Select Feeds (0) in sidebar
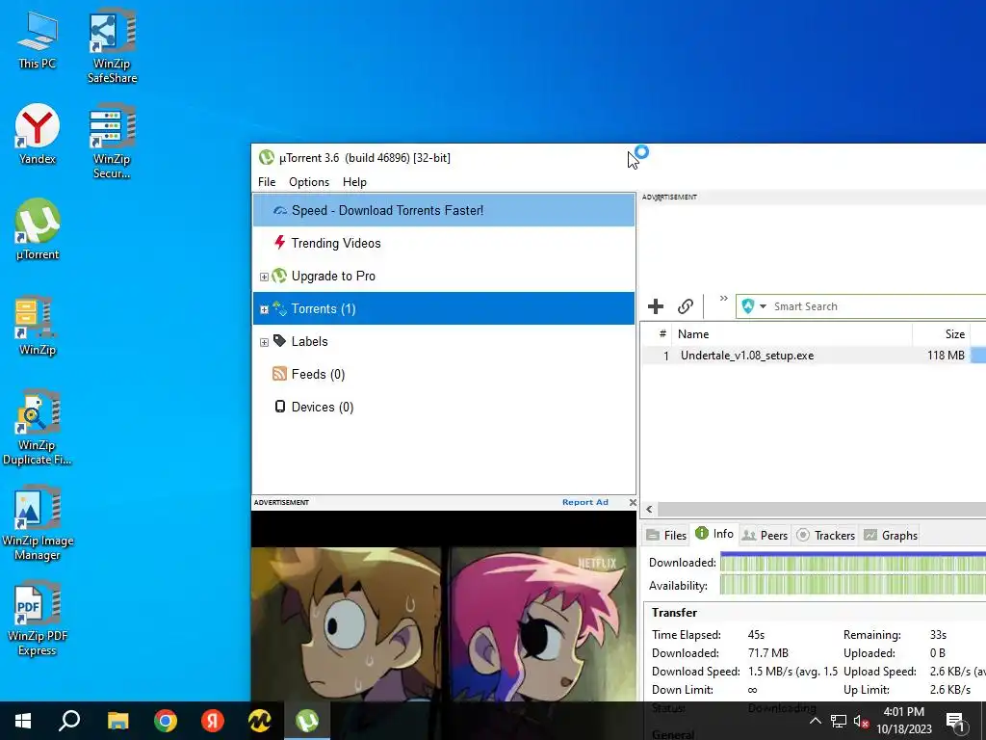The width and height of the screenshot is (986, 740). point(444,374)
